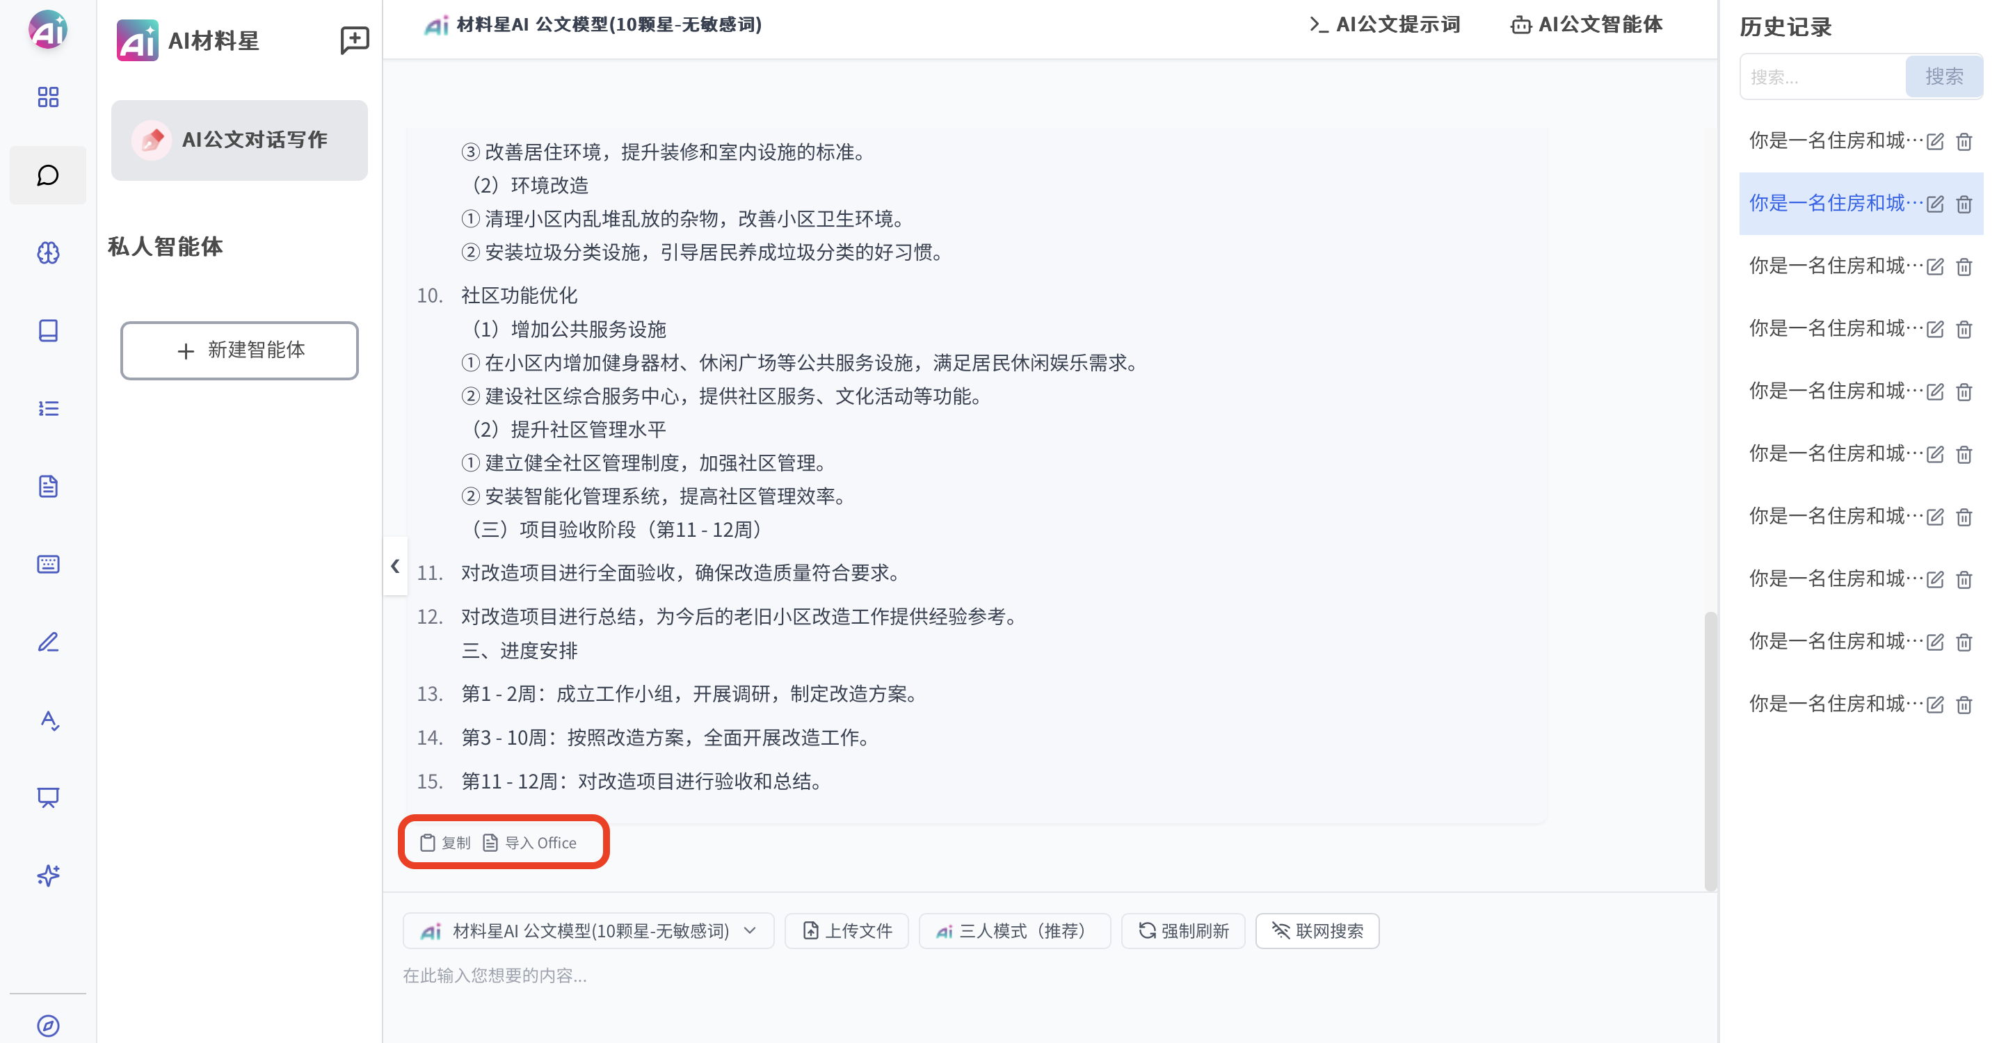Click the compass icon at sidebar bottom
The height and width of the screenshot is (1043, 1999).
point(48,1025)
